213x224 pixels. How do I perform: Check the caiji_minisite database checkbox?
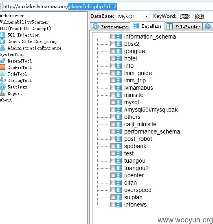pos(113,124)
